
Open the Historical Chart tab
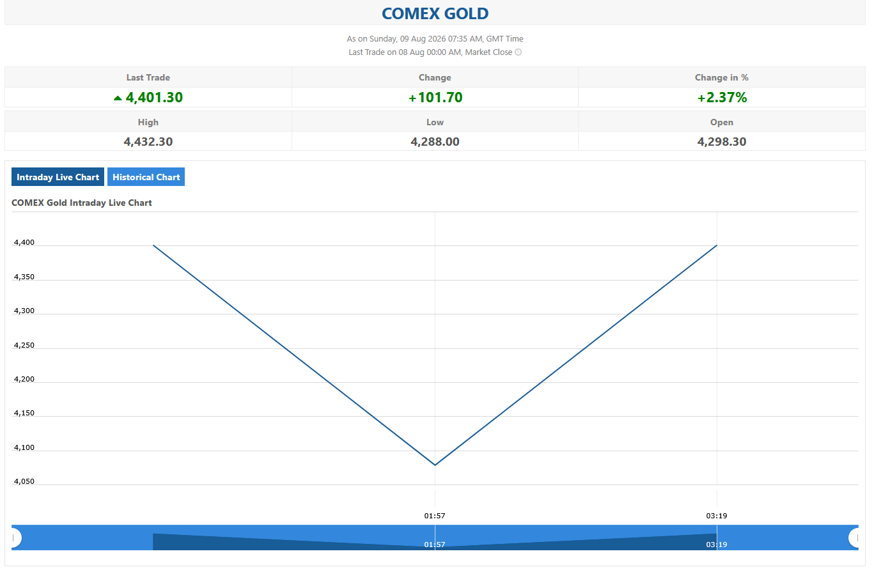[x=146, y=177]
